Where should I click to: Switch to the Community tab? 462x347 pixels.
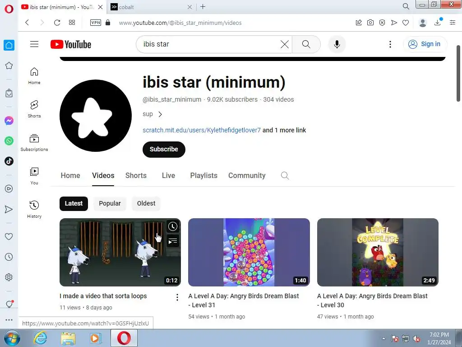pyautogui.click(x=247, y=176)
